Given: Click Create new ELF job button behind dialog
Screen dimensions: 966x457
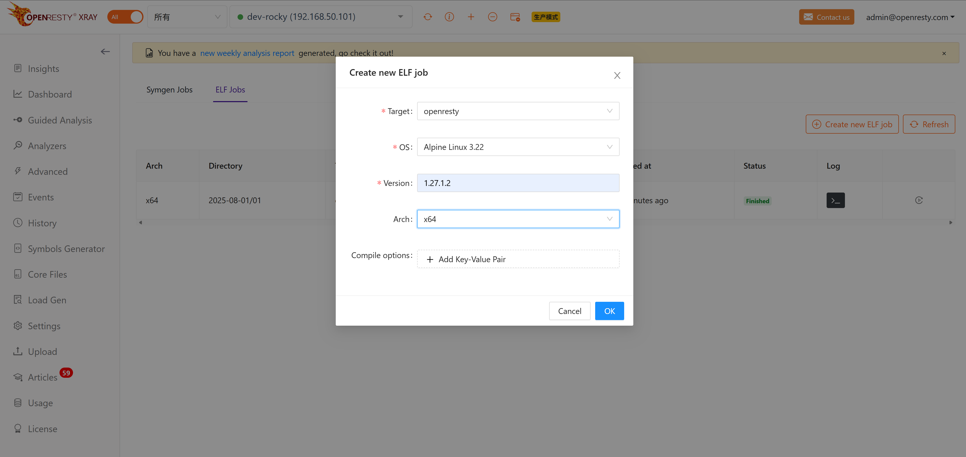Looking at the screenshot, I should 852,124.
